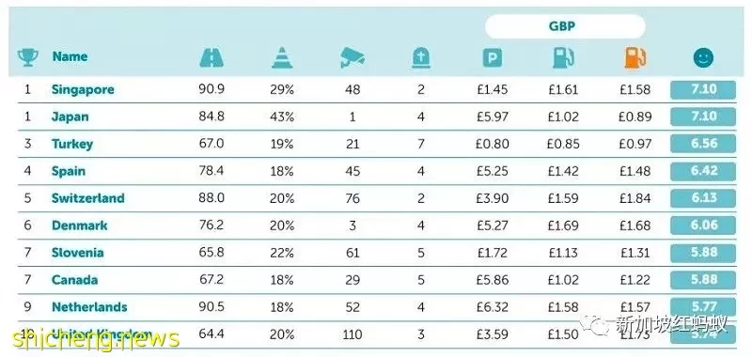Click the Name column header
Image resolution: width=752 pixels, height=357 pixels.
coord(70,56)
